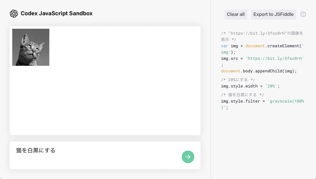Click the comment about displaying the bit.ly image

[x=262, y=36]
